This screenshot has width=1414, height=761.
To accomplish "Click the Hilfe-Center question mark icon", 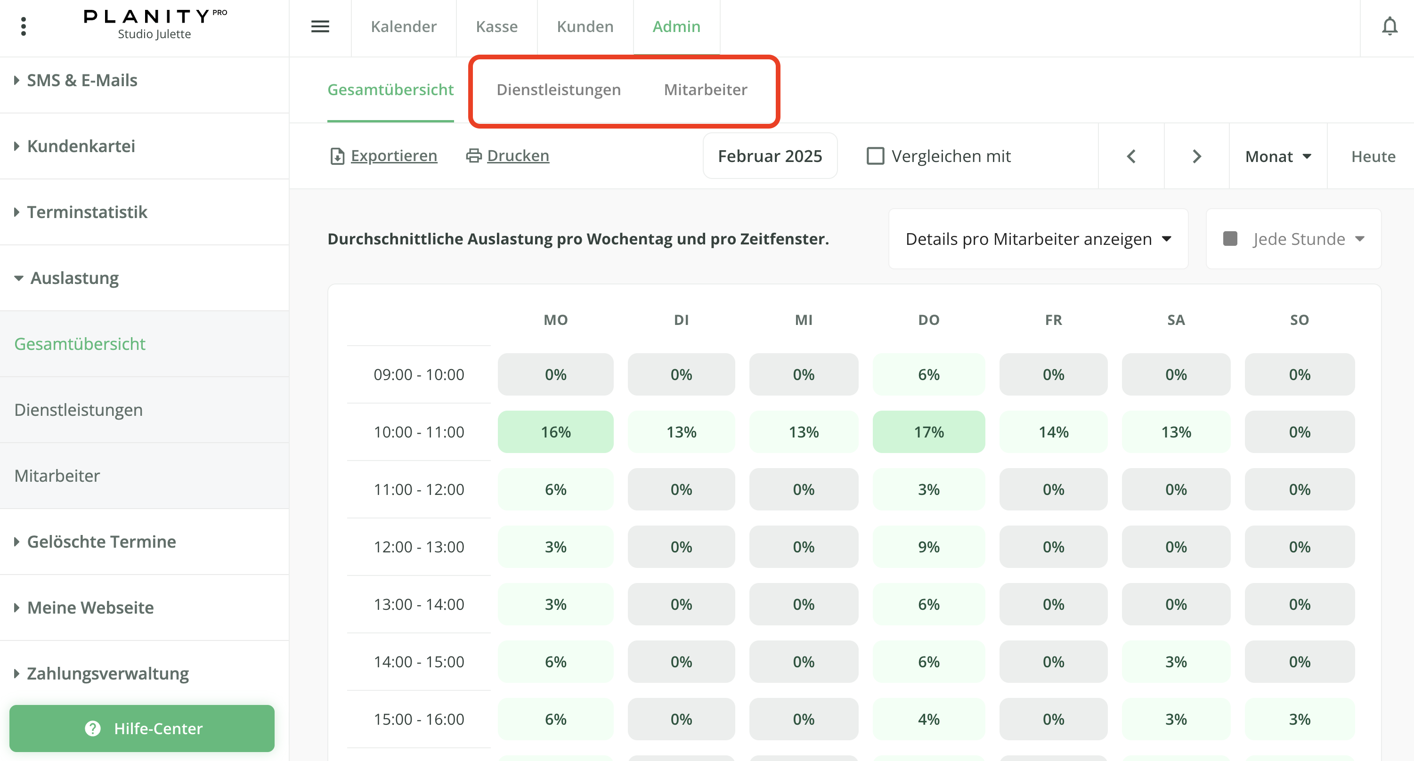I will point(93,728).
